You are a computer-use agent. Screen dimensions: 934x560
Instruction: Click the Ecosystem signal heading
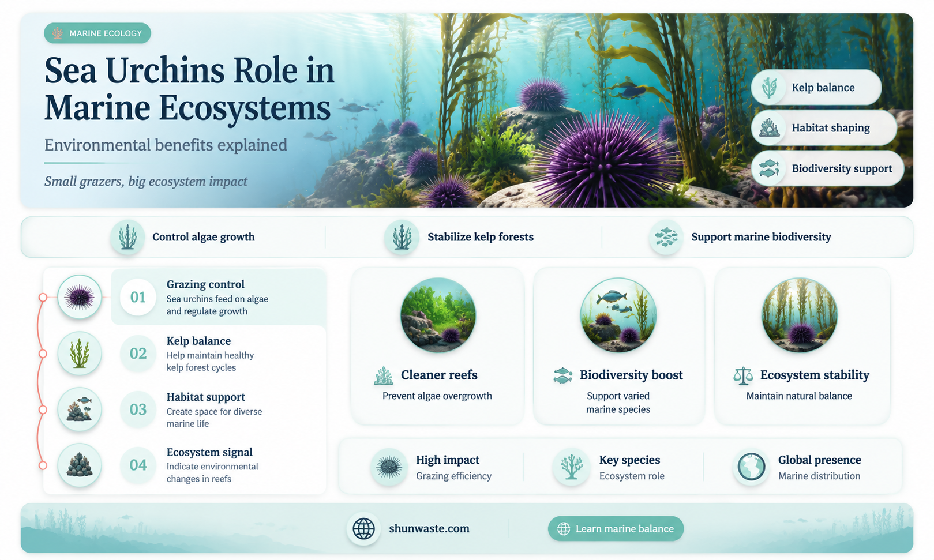coord(209,452)
